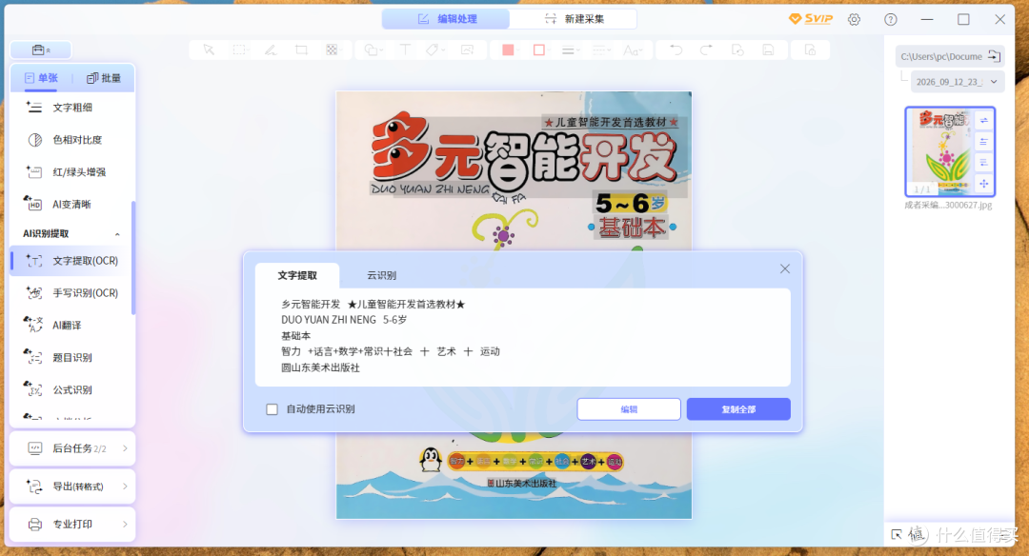Select 手写识别(OCR) in sidebar
Screen dimensions: 1029x556
point(71,293)
